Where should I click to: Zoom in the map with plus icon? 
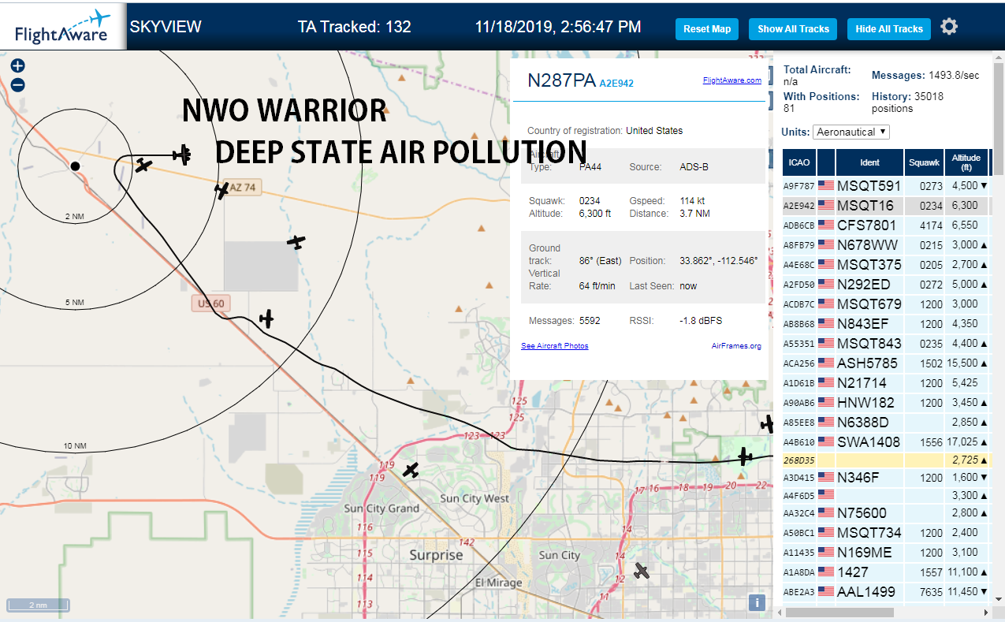[17, 66]
